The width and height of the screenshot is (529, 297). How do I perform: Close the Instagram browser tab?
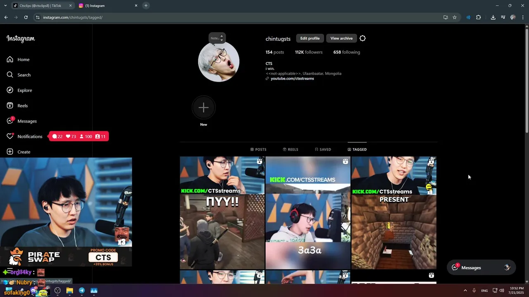coord(136,5)
